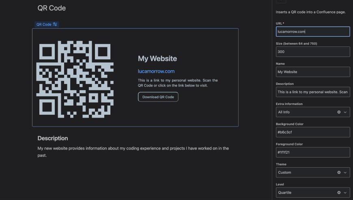Edit the Description input field
The width and height of the screenshot is (353, 200).
point(313,92)
